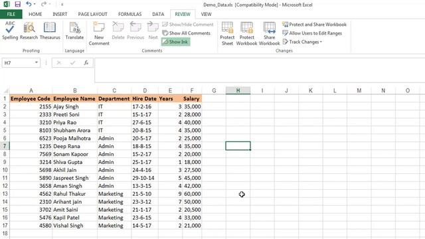Click Protect and Share Workbook

click(314, 25)
